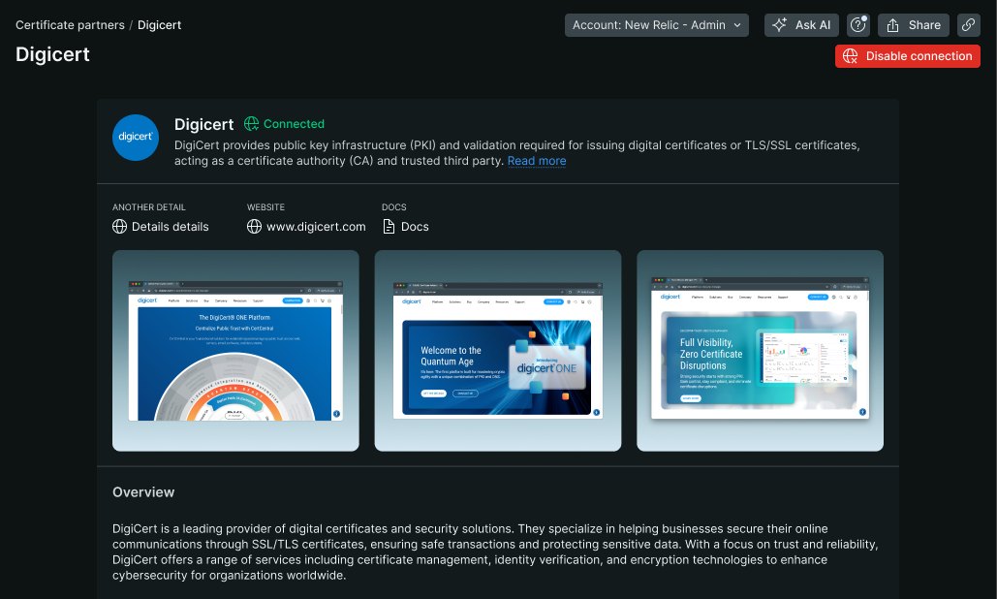Open the Docs link

click(x=415, y=227)
